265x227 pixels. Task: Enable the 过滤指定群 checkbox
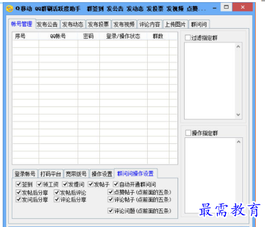(188, 38)
